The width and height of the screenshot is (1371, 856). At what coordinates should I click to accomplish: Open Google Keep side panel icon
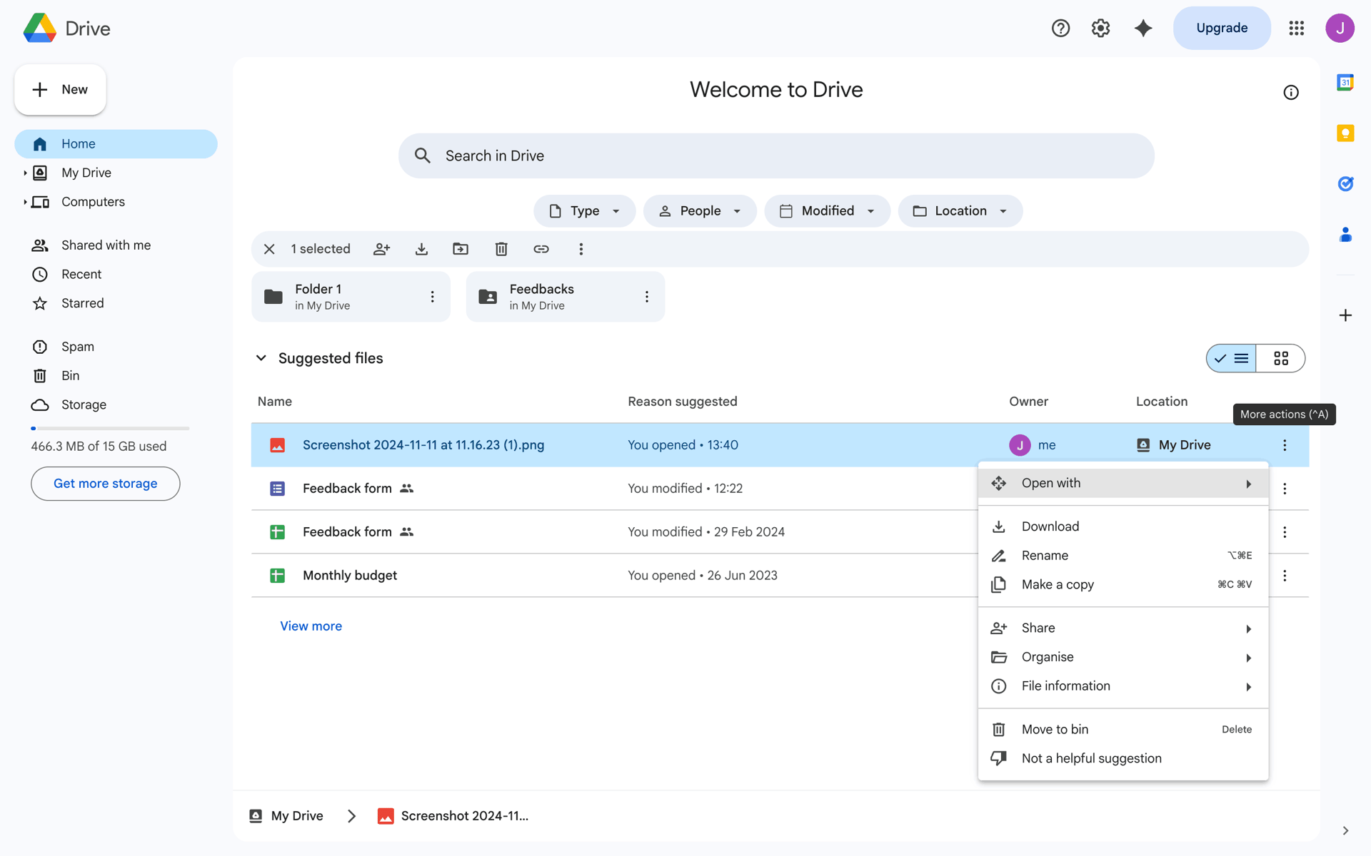pos(1345,133)
